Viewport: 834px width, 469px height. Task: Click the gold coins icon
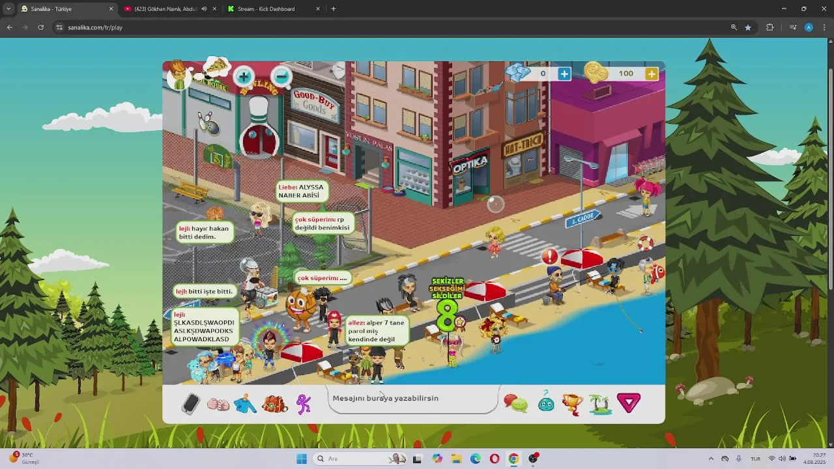point(596,73)
